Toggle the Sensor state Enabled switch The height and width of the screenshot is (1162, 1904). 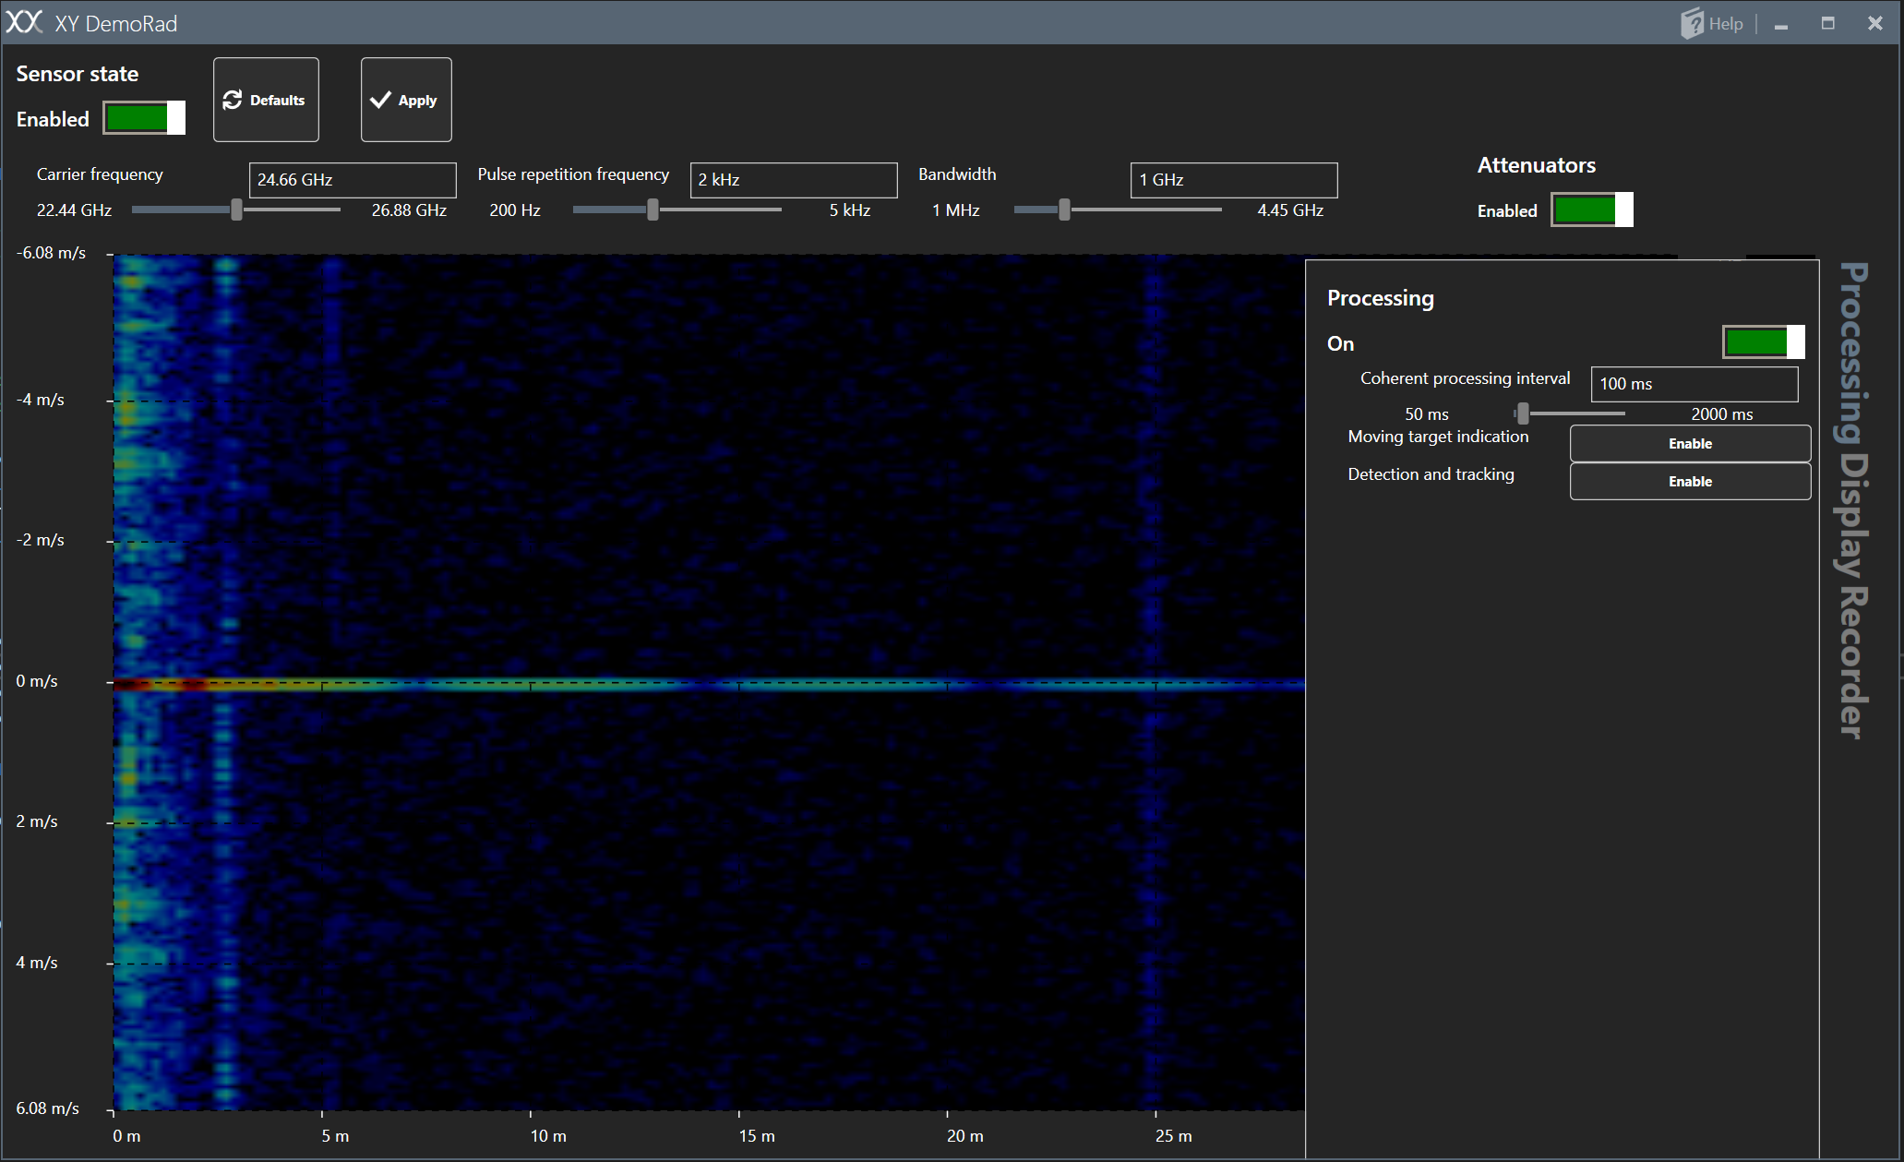(144, 118)
